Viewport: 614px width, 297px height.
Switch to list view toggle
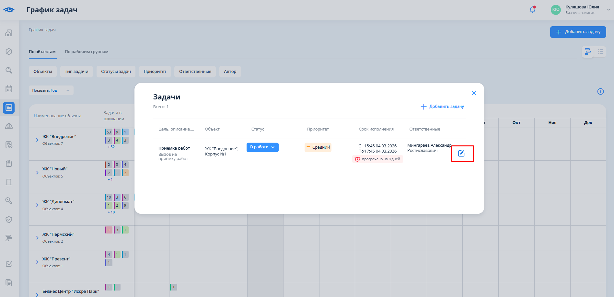pyautogui.click(x=600, y=52)
